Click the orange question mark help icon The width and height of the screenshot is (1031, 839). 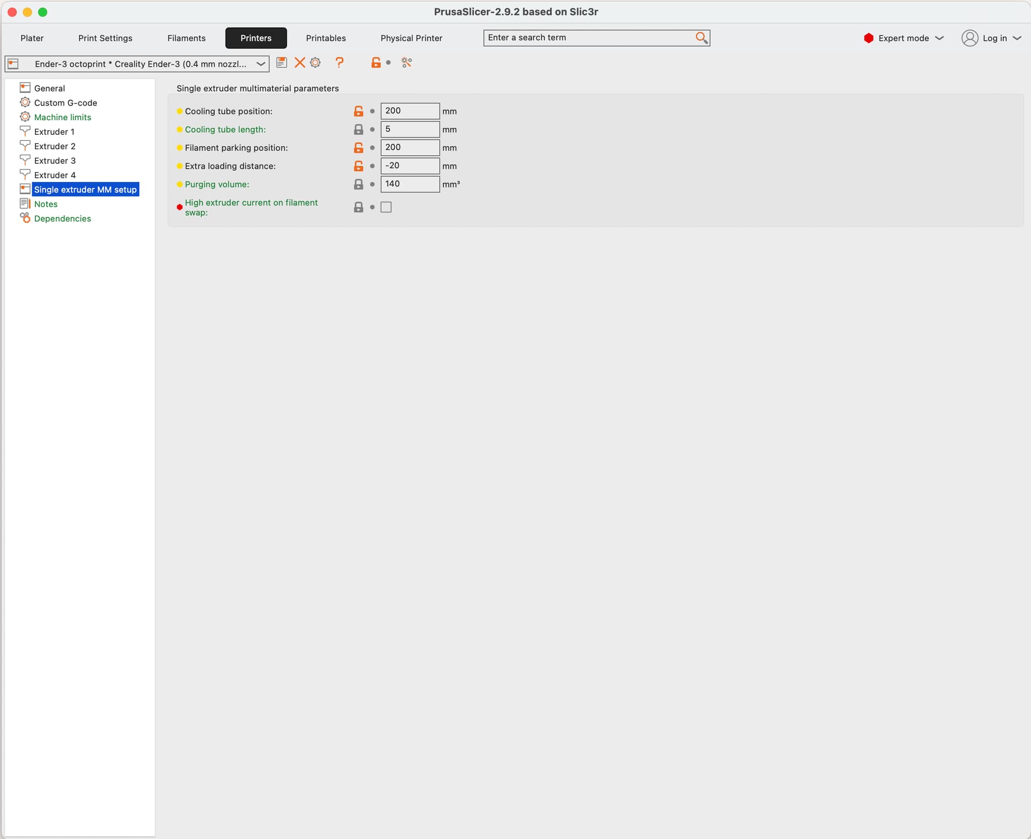click(339, 63)
